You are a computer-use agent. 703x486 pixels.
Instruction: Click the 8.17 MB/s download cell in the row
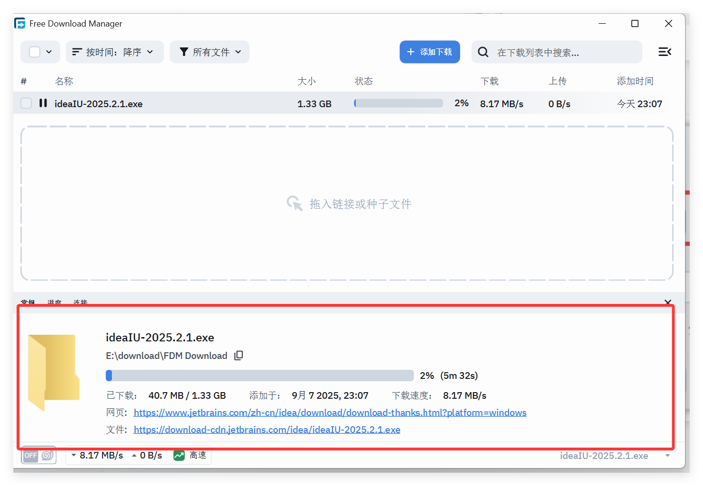coord(502,103)
